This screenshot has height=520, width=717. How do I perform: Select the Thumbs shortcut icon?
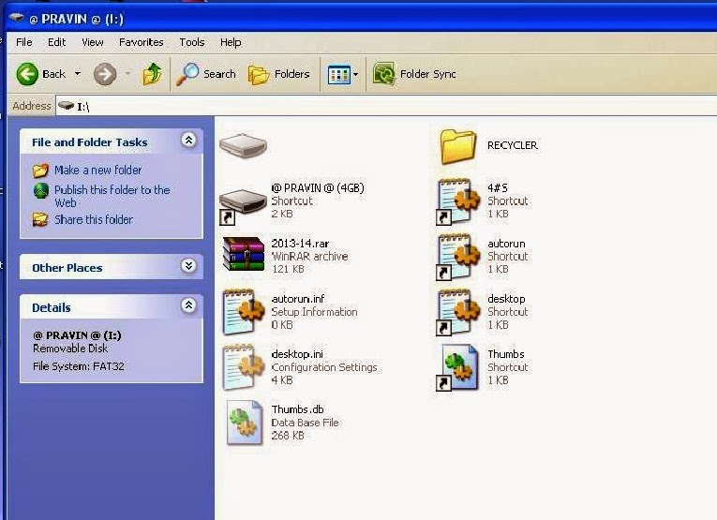[458, 368]
